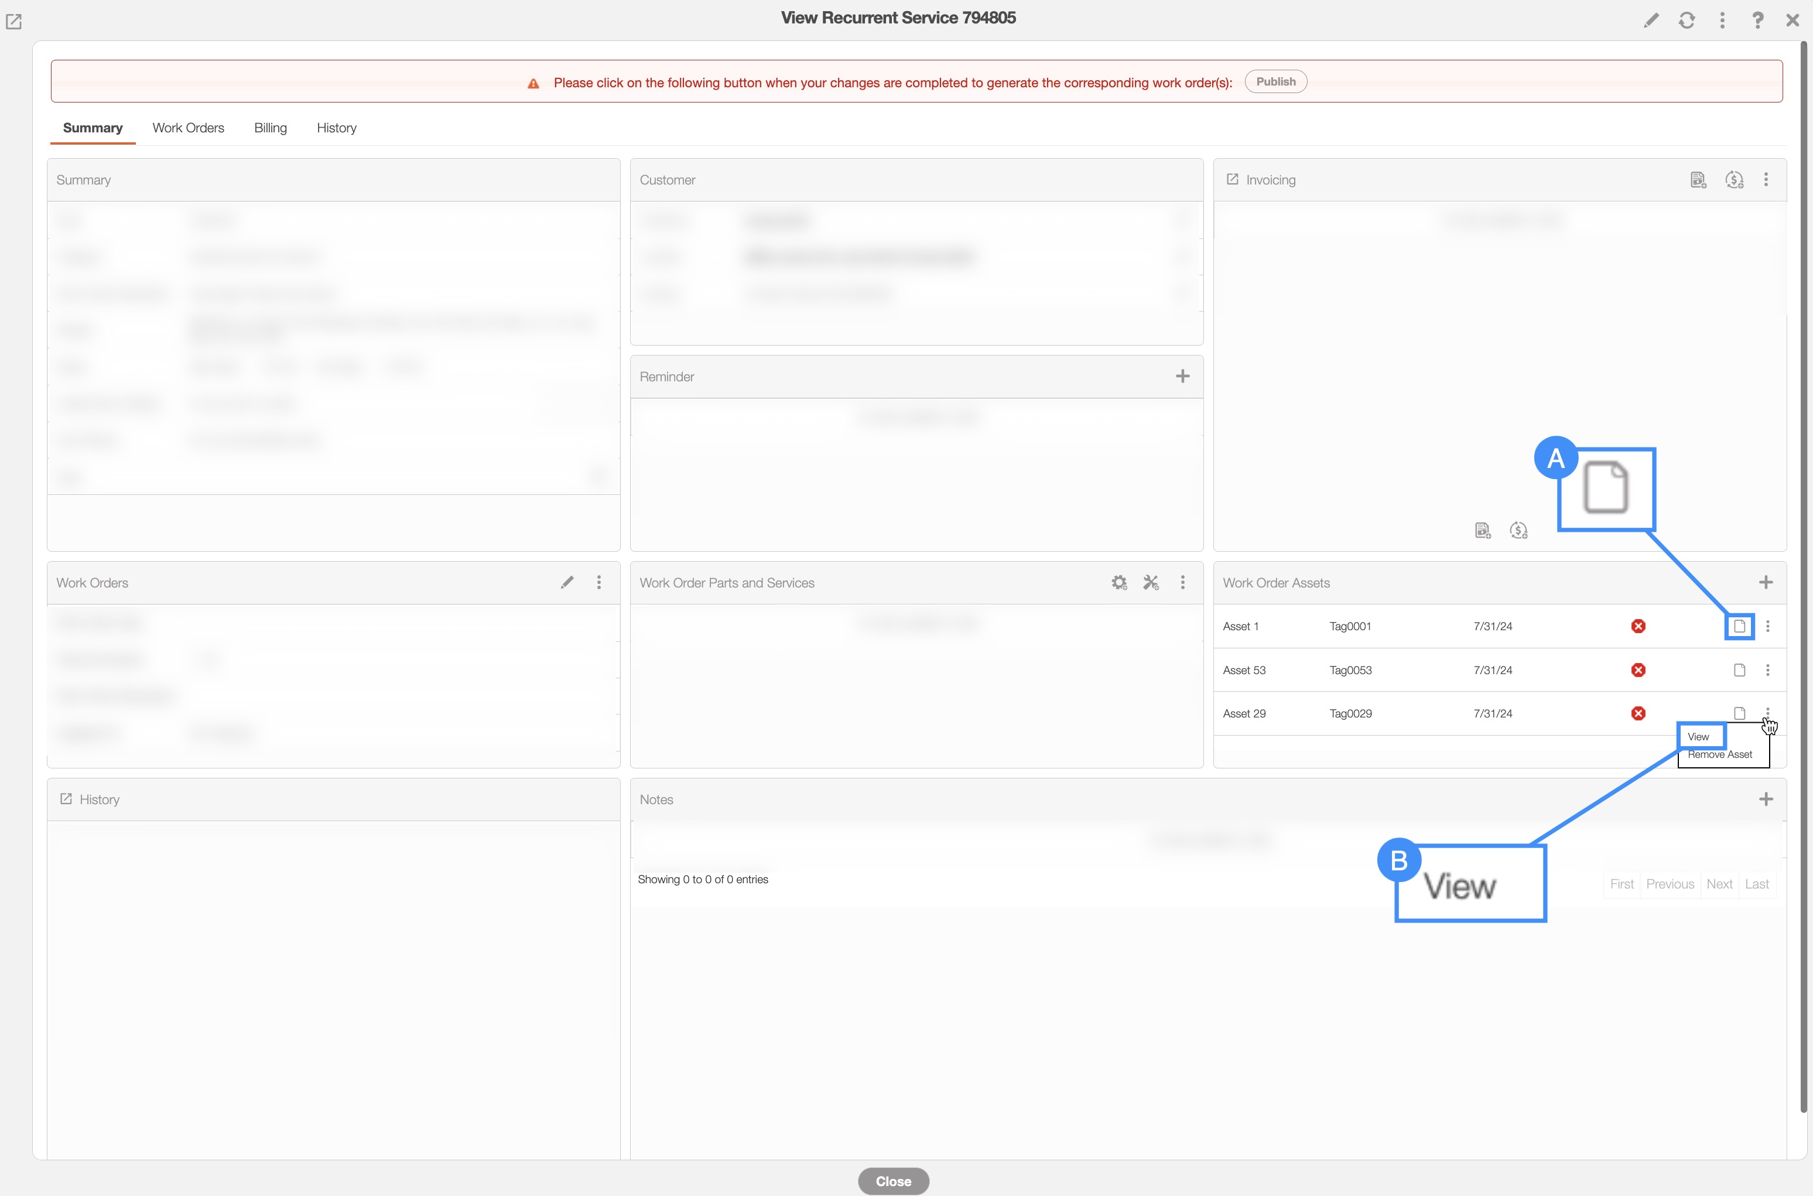The width and height of the screenshot is (1813, 1196).
Task: Click the dollar billing icon in Invoicing header
Action: pos(1735,180)
